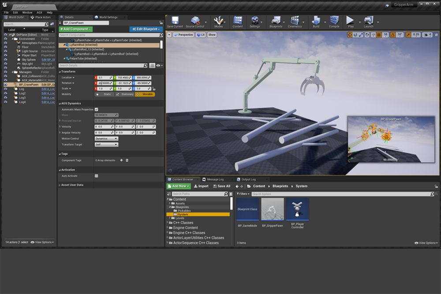441x294 pixels.
Task: Set Mobility to Static
Action: [105, 94]
